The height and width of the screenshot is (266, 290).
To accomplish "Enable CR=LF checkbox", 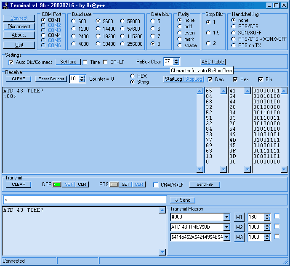I will (x=105, y=62).
